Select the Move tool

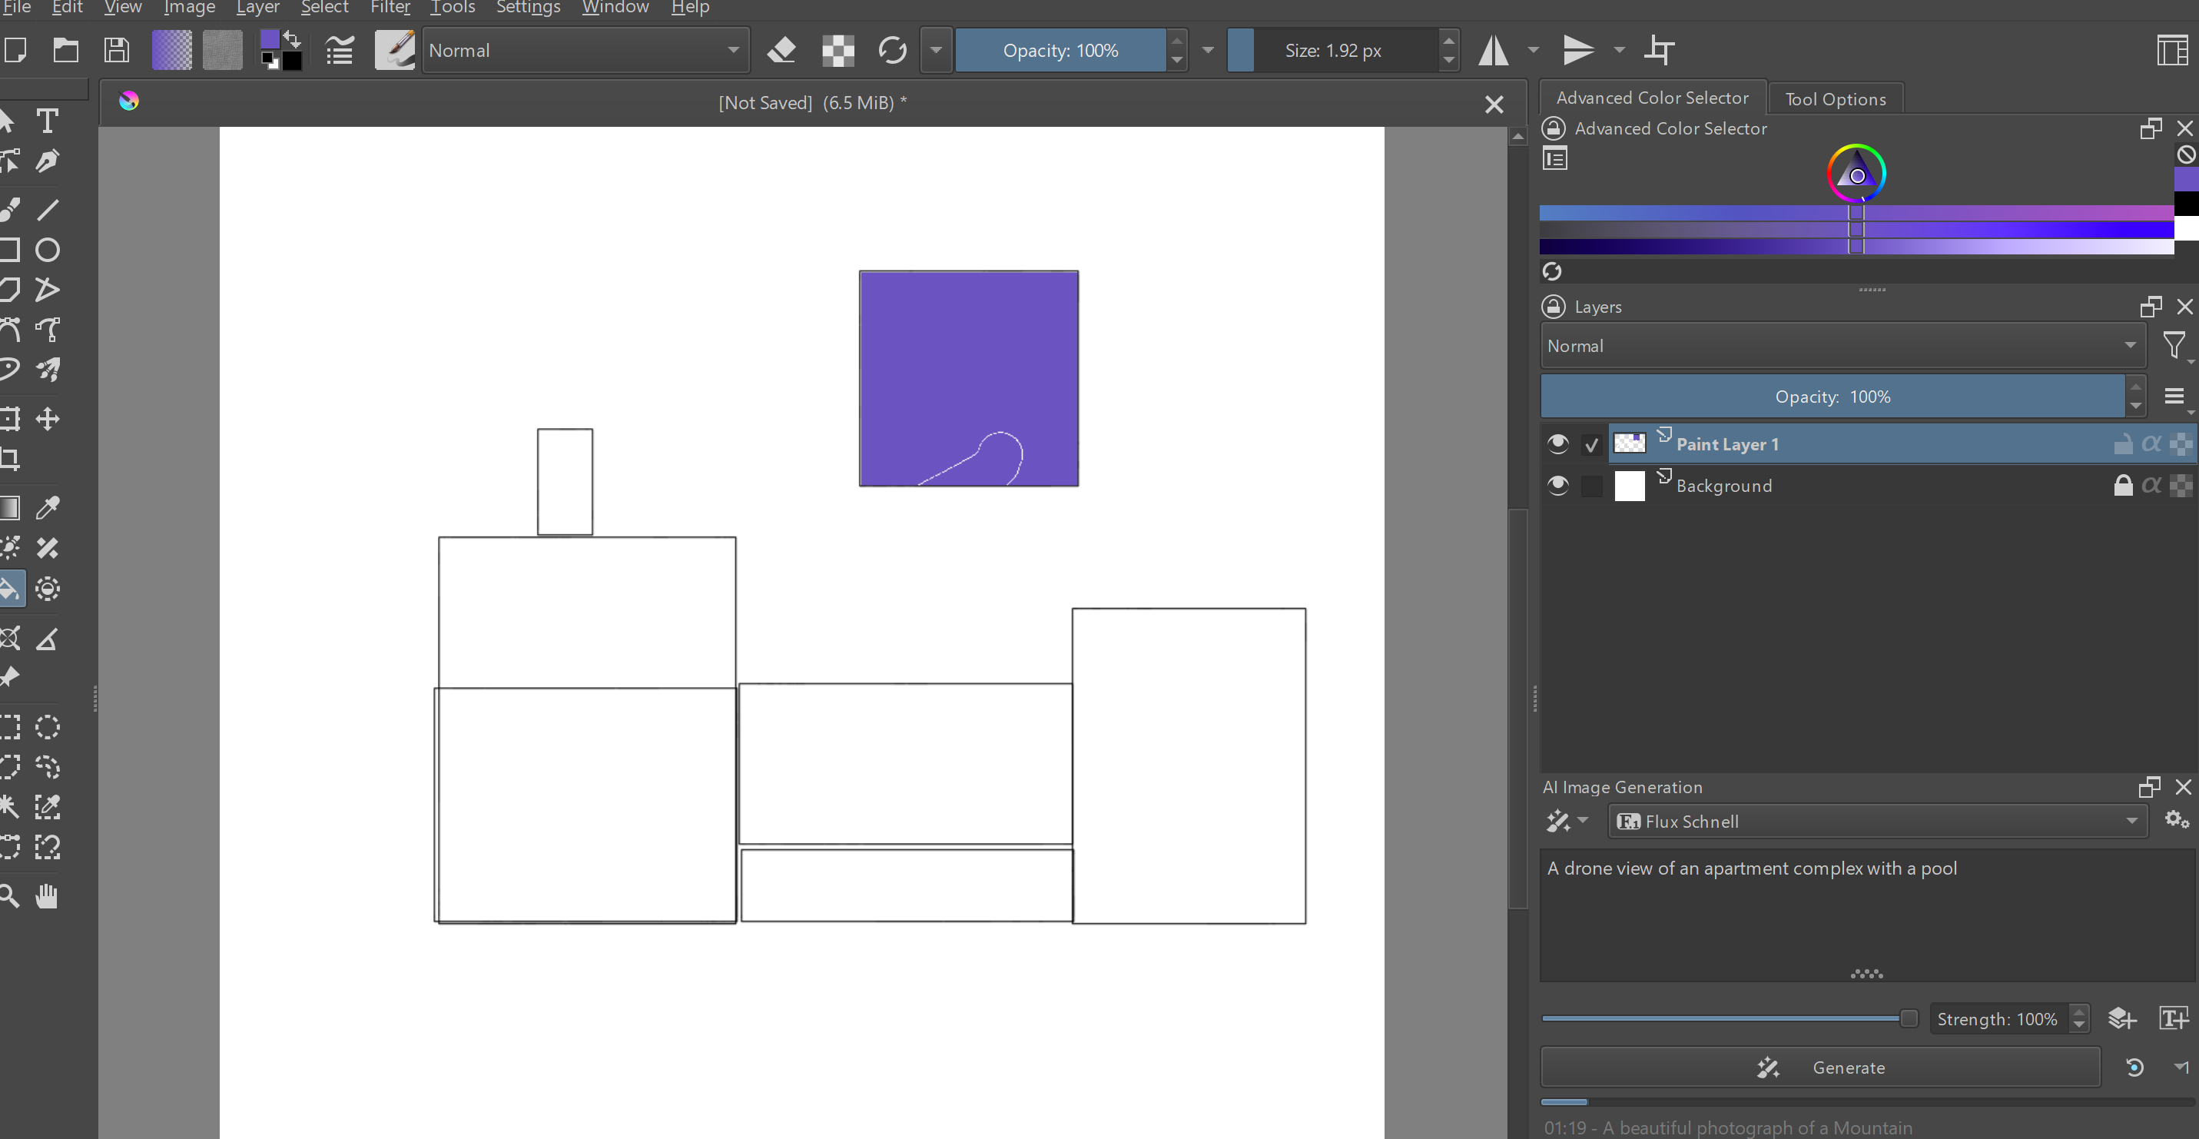(47, 418)
